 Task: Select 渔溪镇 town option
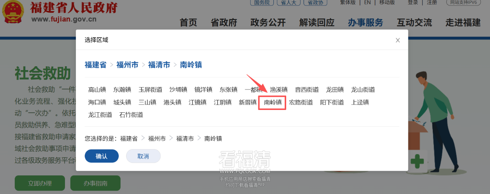point(279,90)
